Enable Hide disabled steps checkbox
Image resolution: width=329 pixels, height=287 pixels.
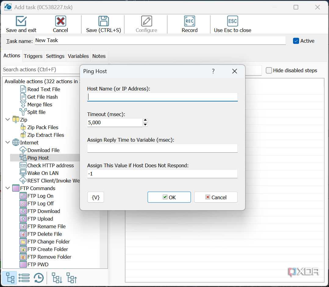tap(269, 70)
